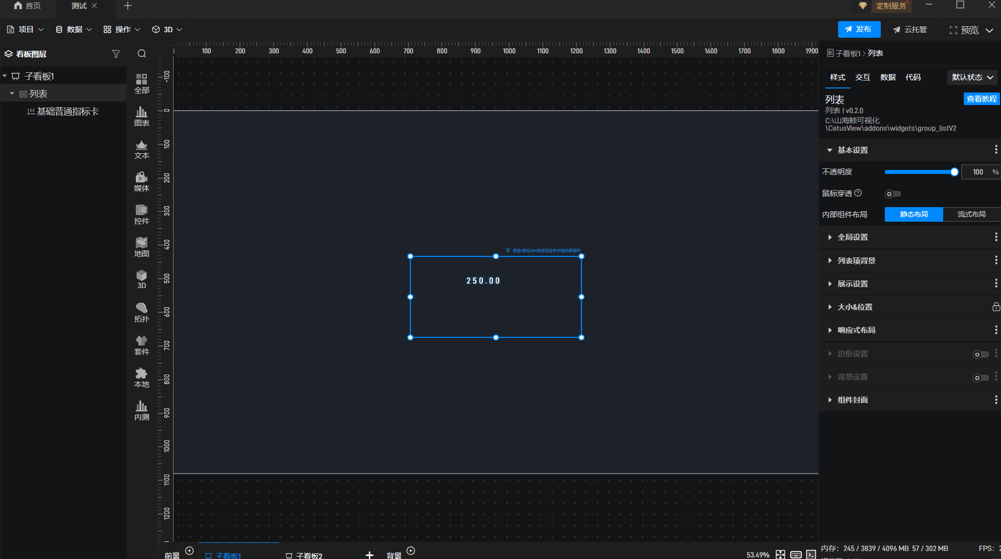Expand the 全局设置 section
Screen dimensions: 1001x559
(853, 237)
